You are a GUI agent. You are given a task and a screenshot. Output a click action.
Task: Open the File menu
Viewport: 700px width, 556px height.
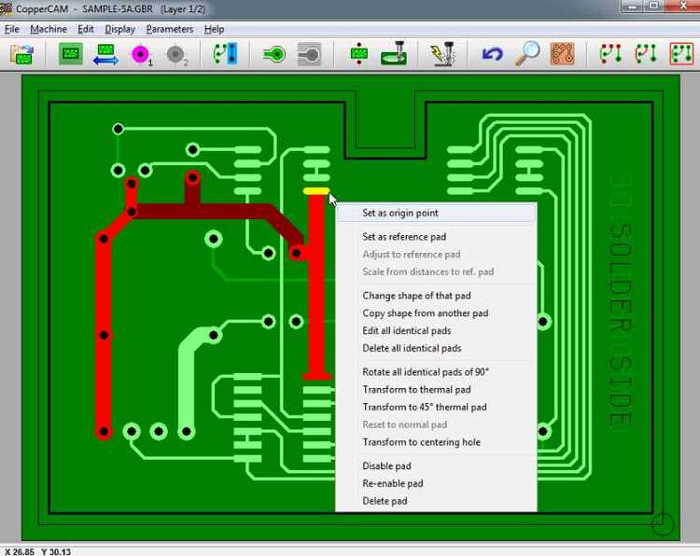click(11, 29)
